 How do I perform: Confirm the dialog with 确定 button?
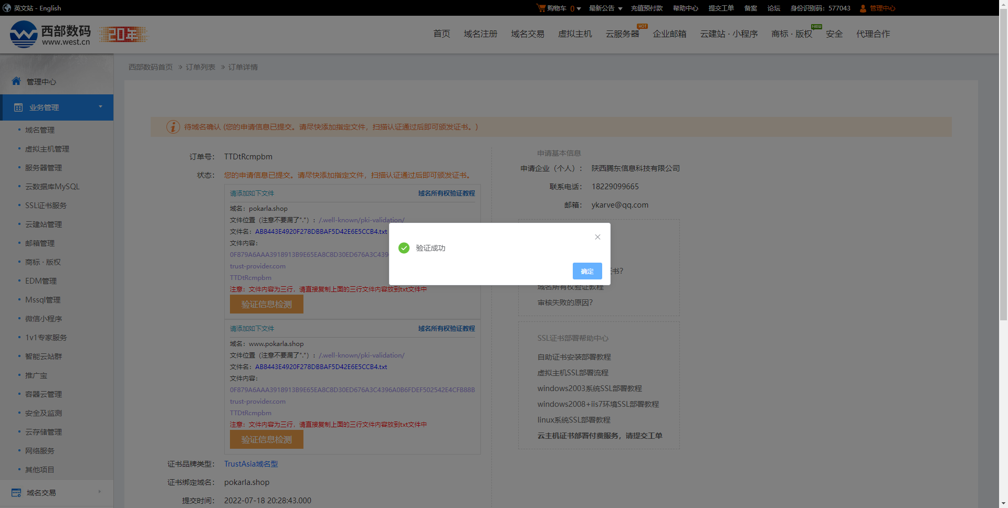(x=587, y=271)
